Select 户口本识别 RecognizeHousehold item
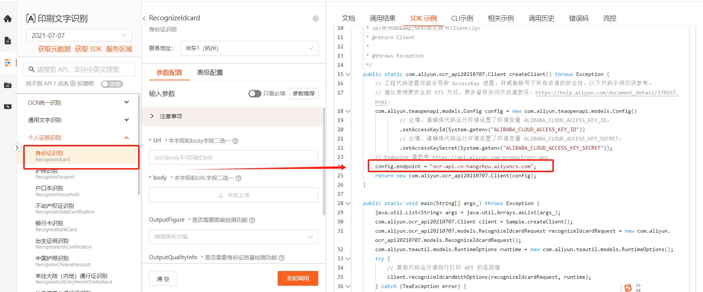Screen dimensions: 703x292 [57, 191]
